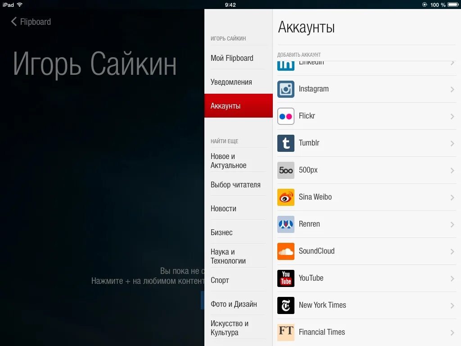The width and height of the screenshot is (461, 346).
Task: Tap the New York Times icon
Action: (x=285, y=305)
